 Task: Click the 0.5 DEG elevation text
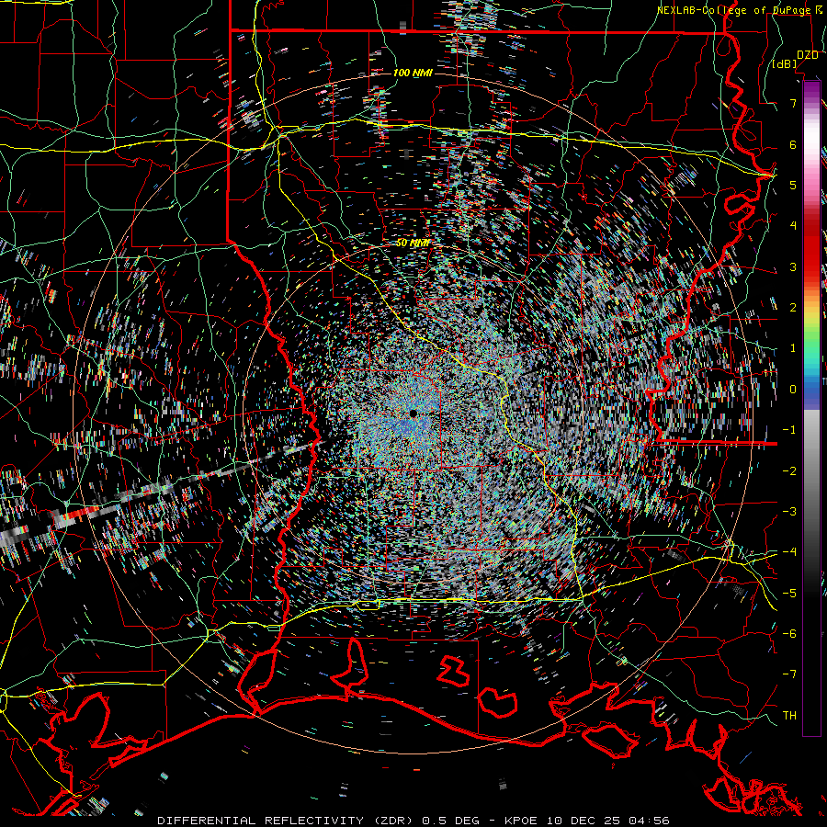451,821
